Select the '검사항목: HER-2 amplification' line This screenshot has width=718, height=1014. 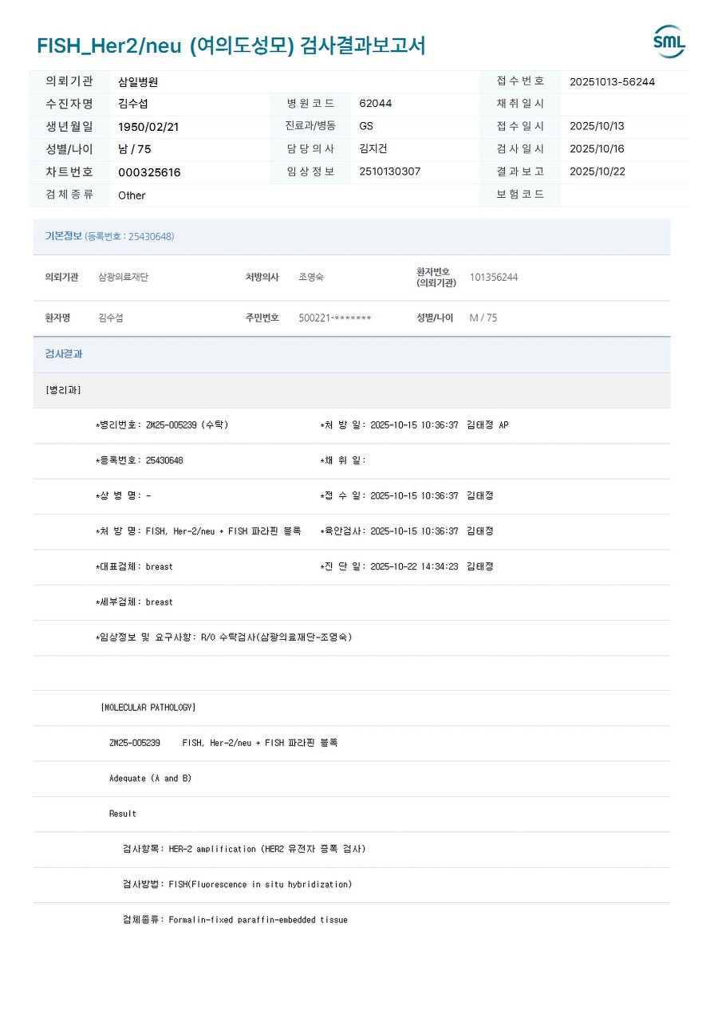pyautogui.click(x=244, y=849)
